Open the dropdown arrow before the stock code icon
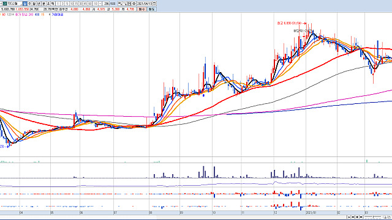The width and height of the screenshot is (392, 220). (1, 4)
